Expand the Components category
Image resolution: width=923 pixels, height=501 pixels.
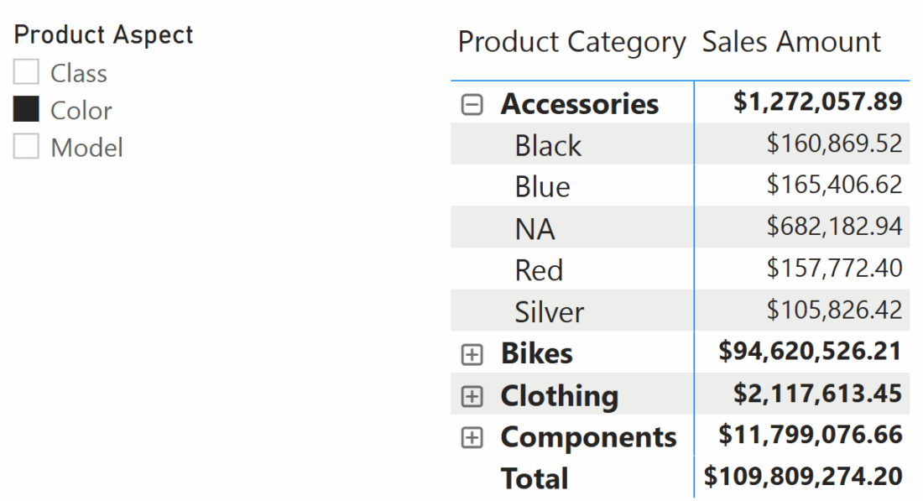point(472,437)
